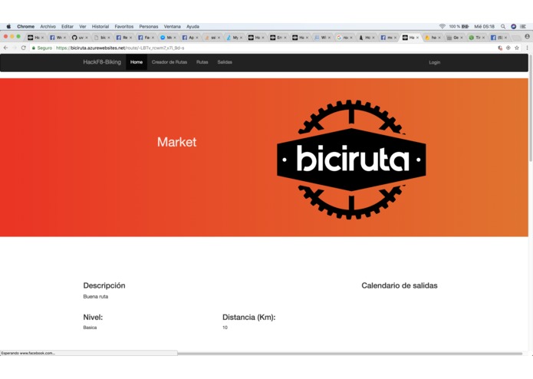Viewport: 533px width, 379px height.
Task: Click the 'Buena ruta' description text
Action: pyautogui.click(x=96, y=296)
